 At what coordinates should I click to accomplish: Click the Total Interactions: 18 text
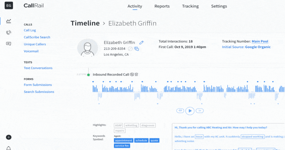(x=176, y=41)
